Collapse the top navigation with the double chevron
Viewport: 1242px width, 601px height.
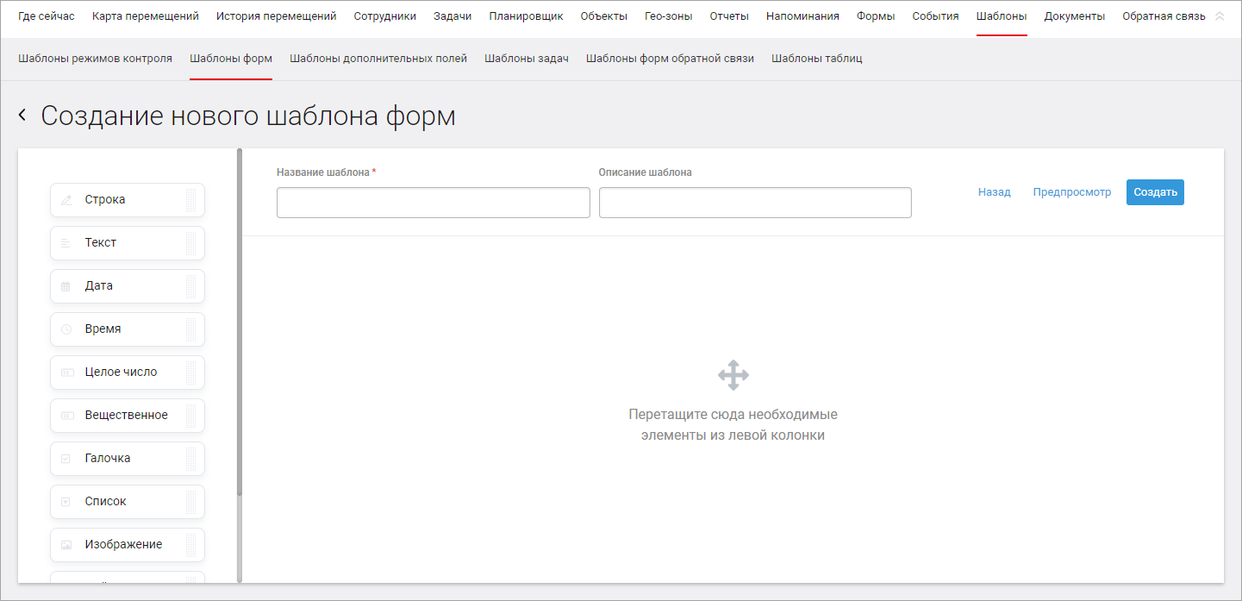[x=1219, y=16]
